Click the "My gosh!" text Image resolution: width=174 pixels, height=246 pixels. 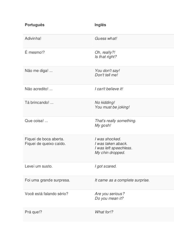coord(103,126)
